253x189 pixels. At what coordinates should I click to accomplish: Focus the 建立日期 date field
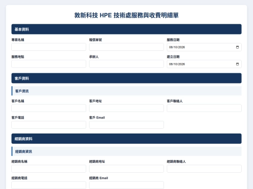coord(204,64)
